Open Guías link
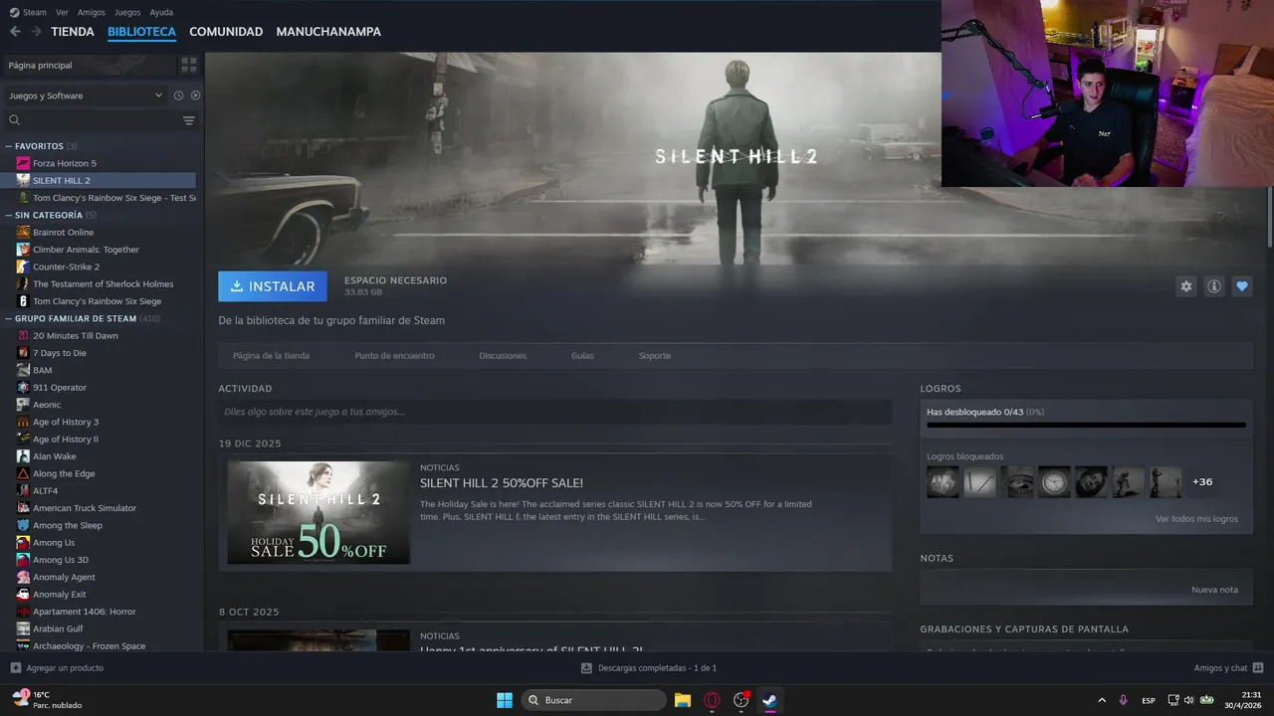This screenshot has width=1274, height=716. coord(582,356)
